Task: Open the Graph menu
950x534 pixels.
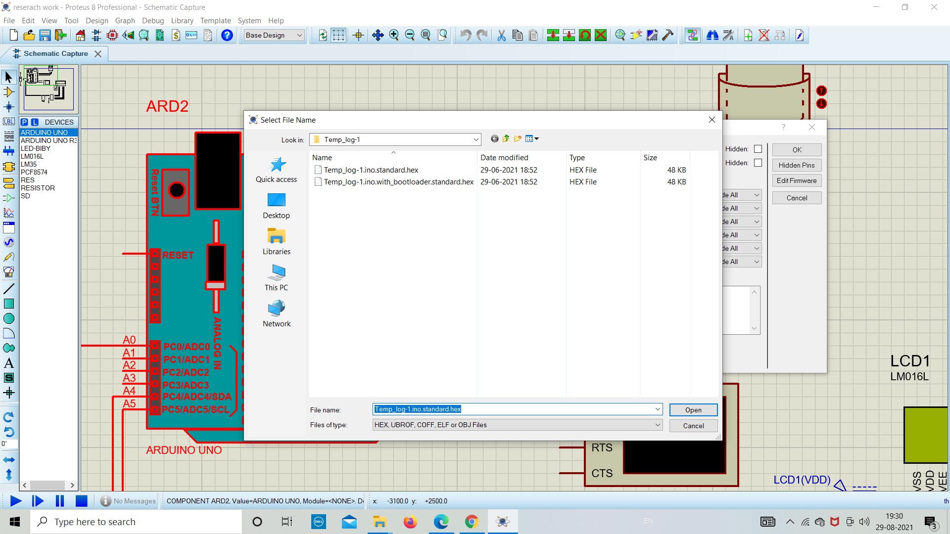Action: click(125, 21)
